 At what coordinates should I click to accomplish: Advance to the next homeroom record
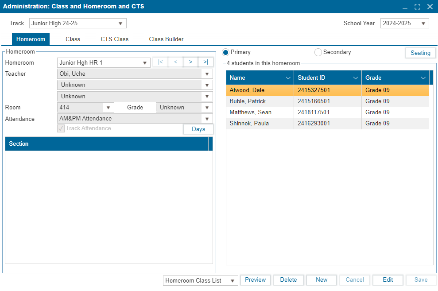(190, 62)
